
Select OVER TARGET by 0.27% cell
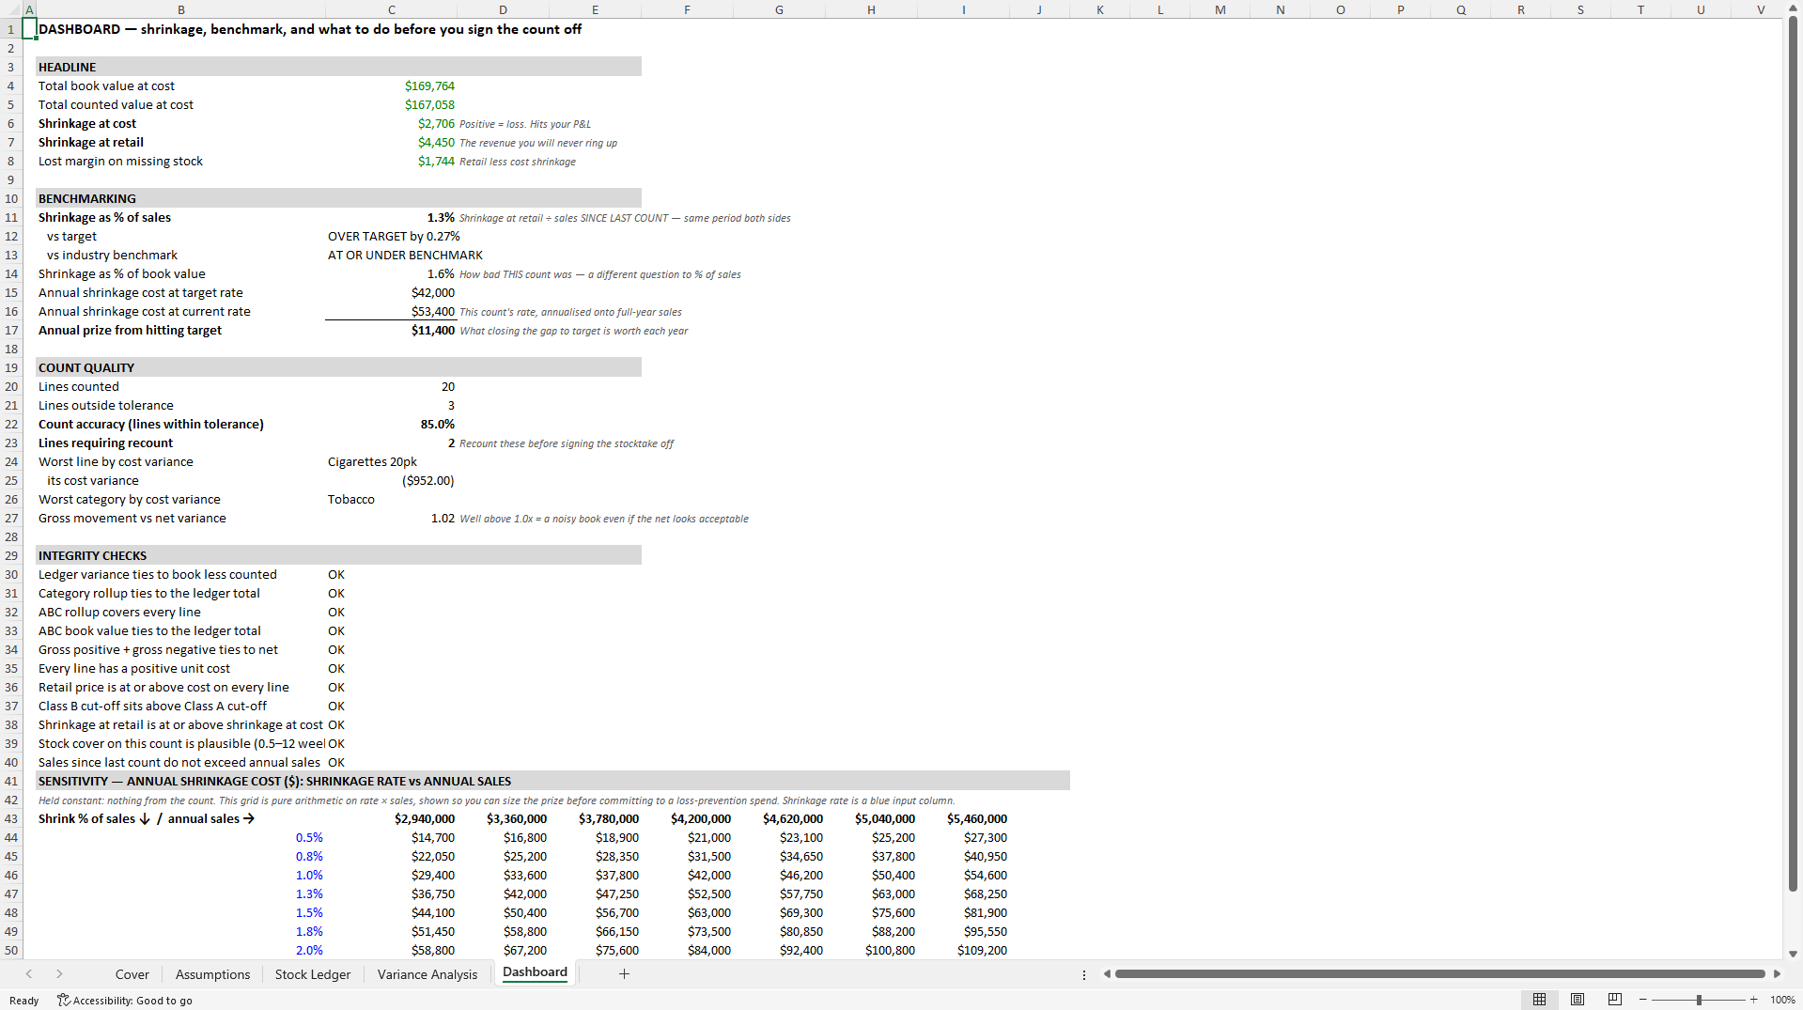point(391,236)
